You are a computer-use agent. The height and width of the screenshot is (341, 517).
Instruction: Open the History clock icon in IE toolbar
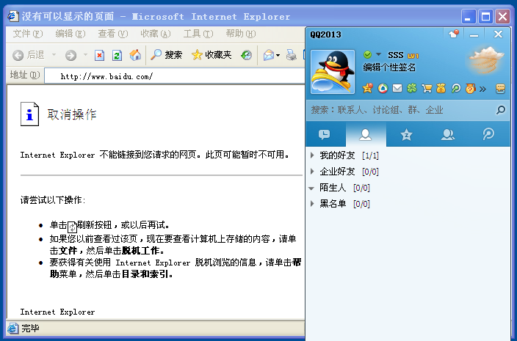click(x=246, y=55)
